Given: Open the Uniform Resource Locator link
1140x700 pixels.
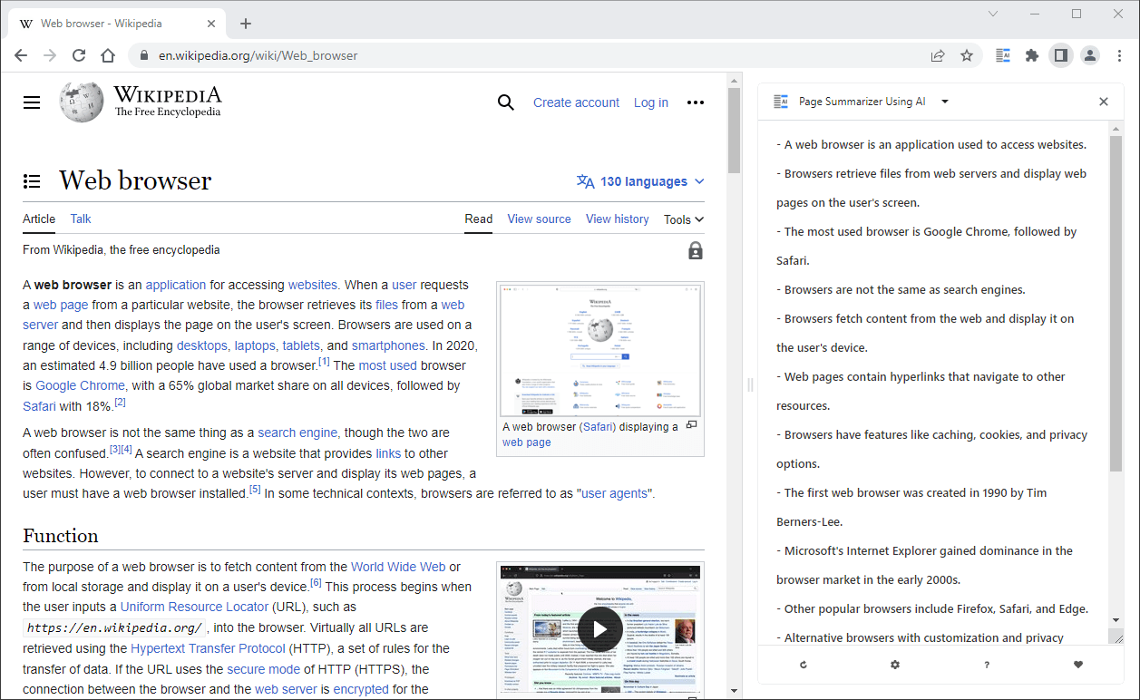Looking at the screenshot, I should pos(194,607).
